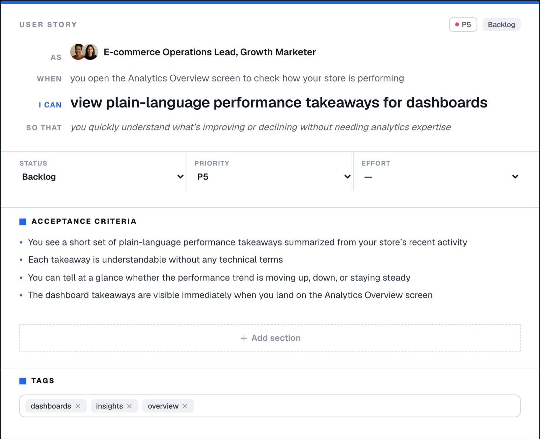Image resolution: width=540 pixels, height=439 pixels.
Task: Remove the insights tag
Action: [129, 406]
